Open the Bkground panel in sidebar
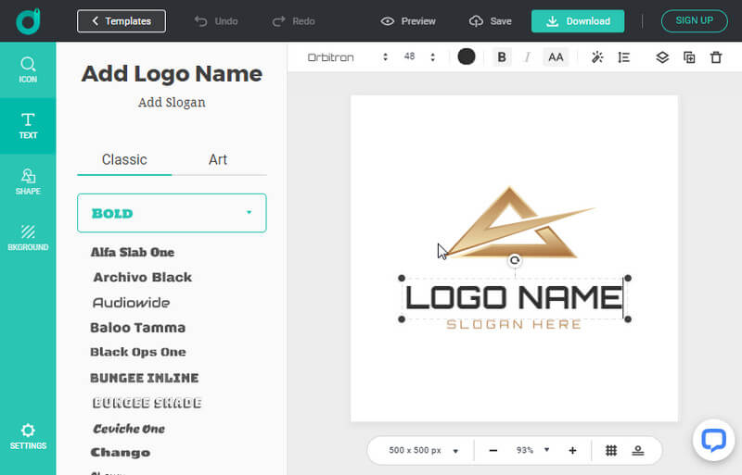The height and width of the screenshot is (475, 742). point(28,237)
